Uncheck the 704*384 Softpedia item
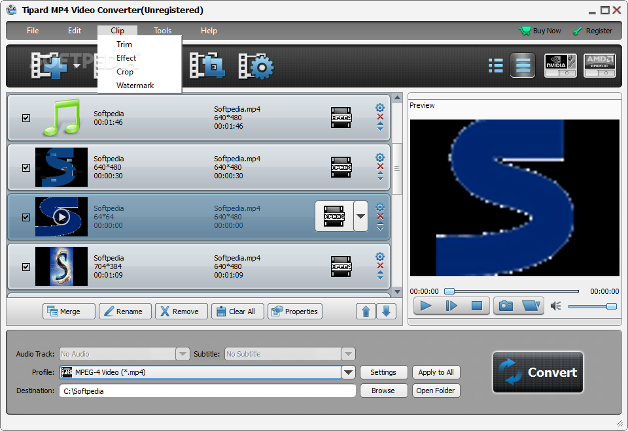This screenshot has height=431, width=628. coord(26,266)
